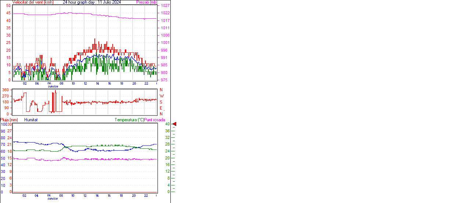Click the red triangle marker beside 40
Viewport: 470px width, 203px height.
click(x=174, y=124)
